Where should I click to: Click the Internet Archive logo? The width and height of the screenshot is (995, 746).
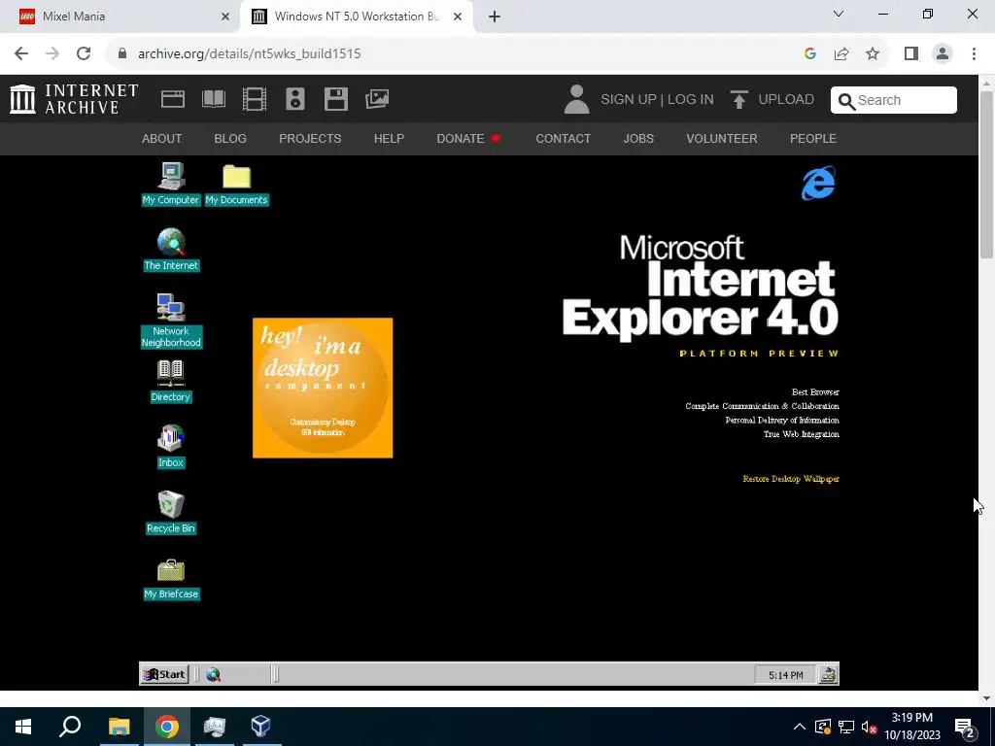point(74,100)
